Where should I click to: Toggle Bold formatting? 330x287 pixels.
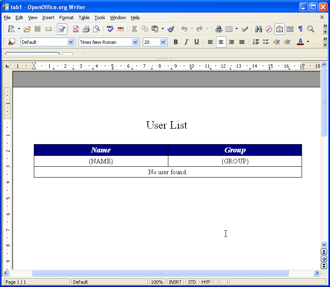tap(176, 42)
